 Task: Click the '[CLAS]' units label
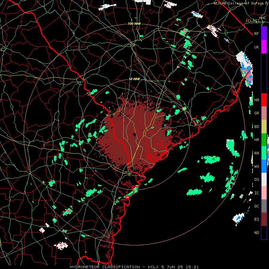point(253,21)
